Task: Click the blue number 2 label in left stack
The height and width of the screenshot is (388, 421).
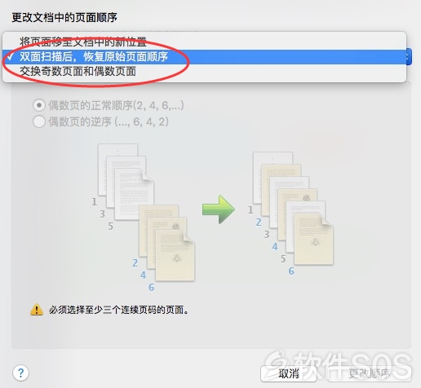Action: (x=135, y=262)
